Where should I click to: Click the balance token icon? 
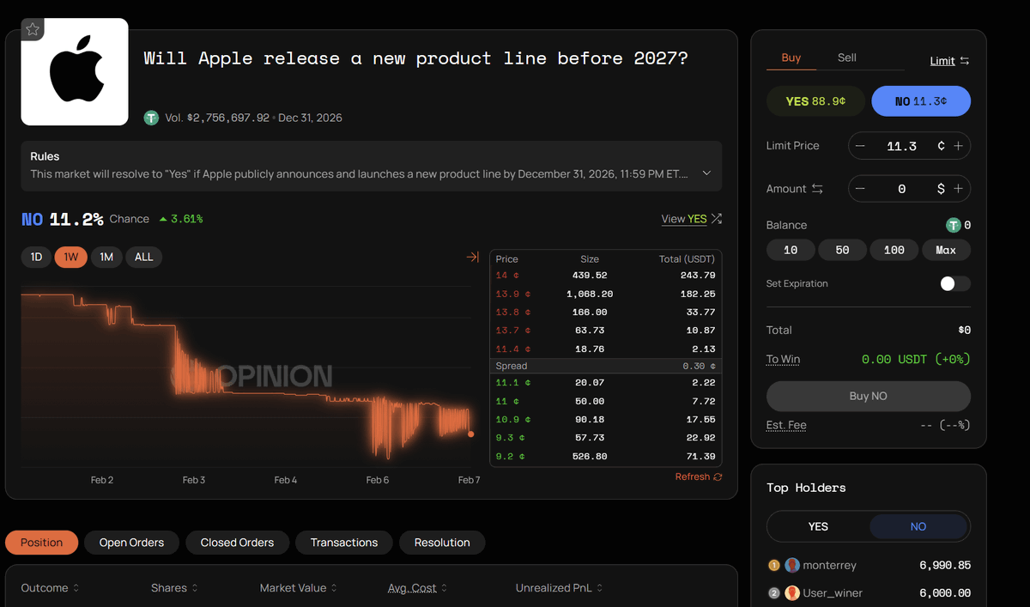click(953, 225)
